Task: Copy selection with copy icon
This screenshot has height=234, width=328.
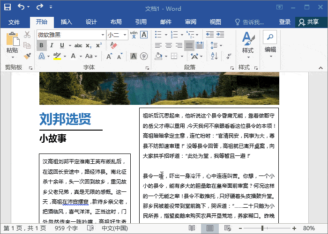Action: 27,45
